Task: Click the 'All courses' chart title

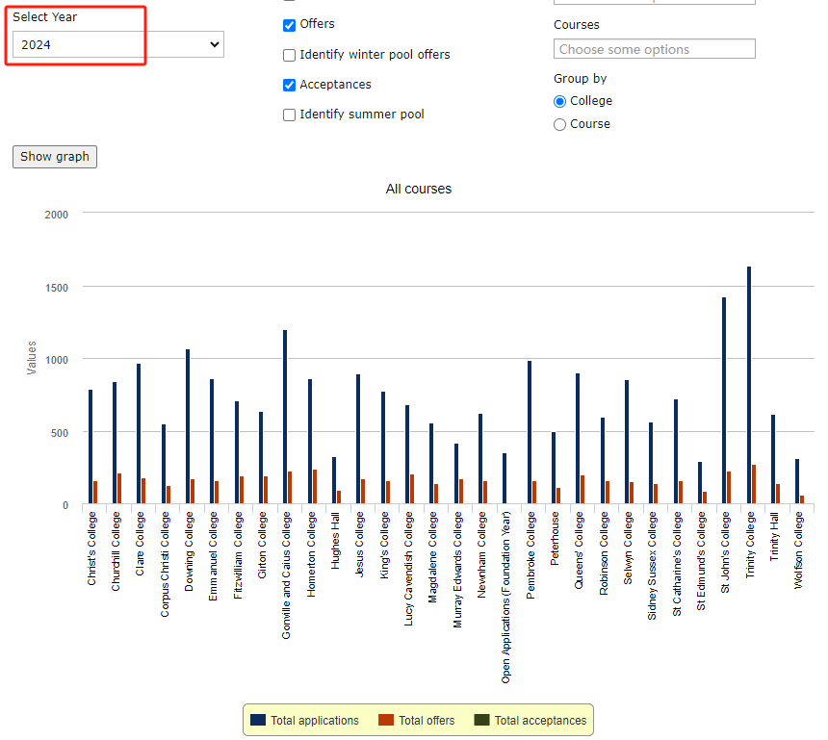Action: pyautogui.click(x=418, y=189)
